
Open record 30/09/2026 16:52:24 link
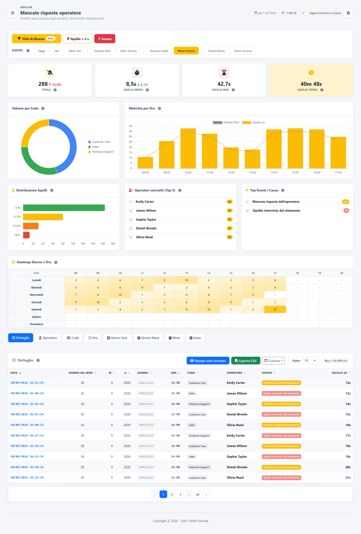point(27,383)
